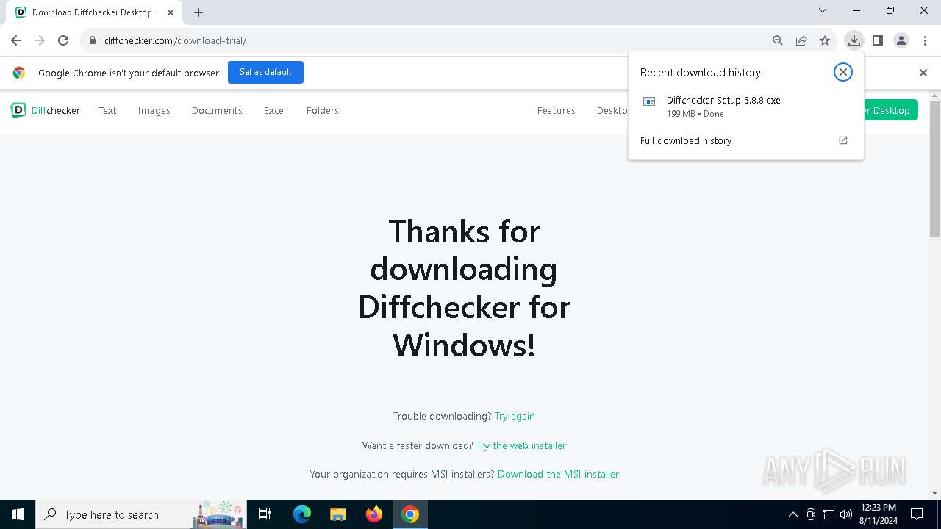Open the volume tray icon
The image size is (941, 529).
click(x=846, y=514)
